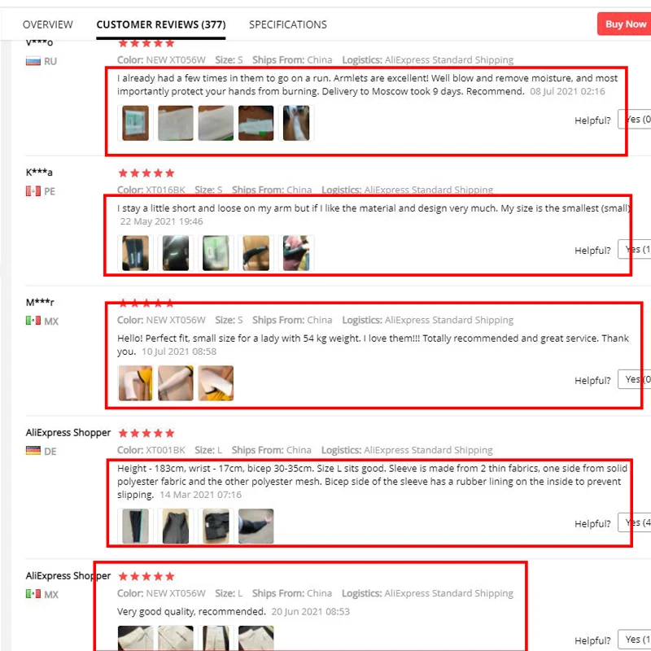Mark the Moscow delivery review as helpful
The width and height of the screenshot is (651, 651).
click(635, 120)
